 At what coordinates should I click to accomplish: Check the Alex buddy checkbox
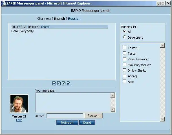click(x=124, y=81)
